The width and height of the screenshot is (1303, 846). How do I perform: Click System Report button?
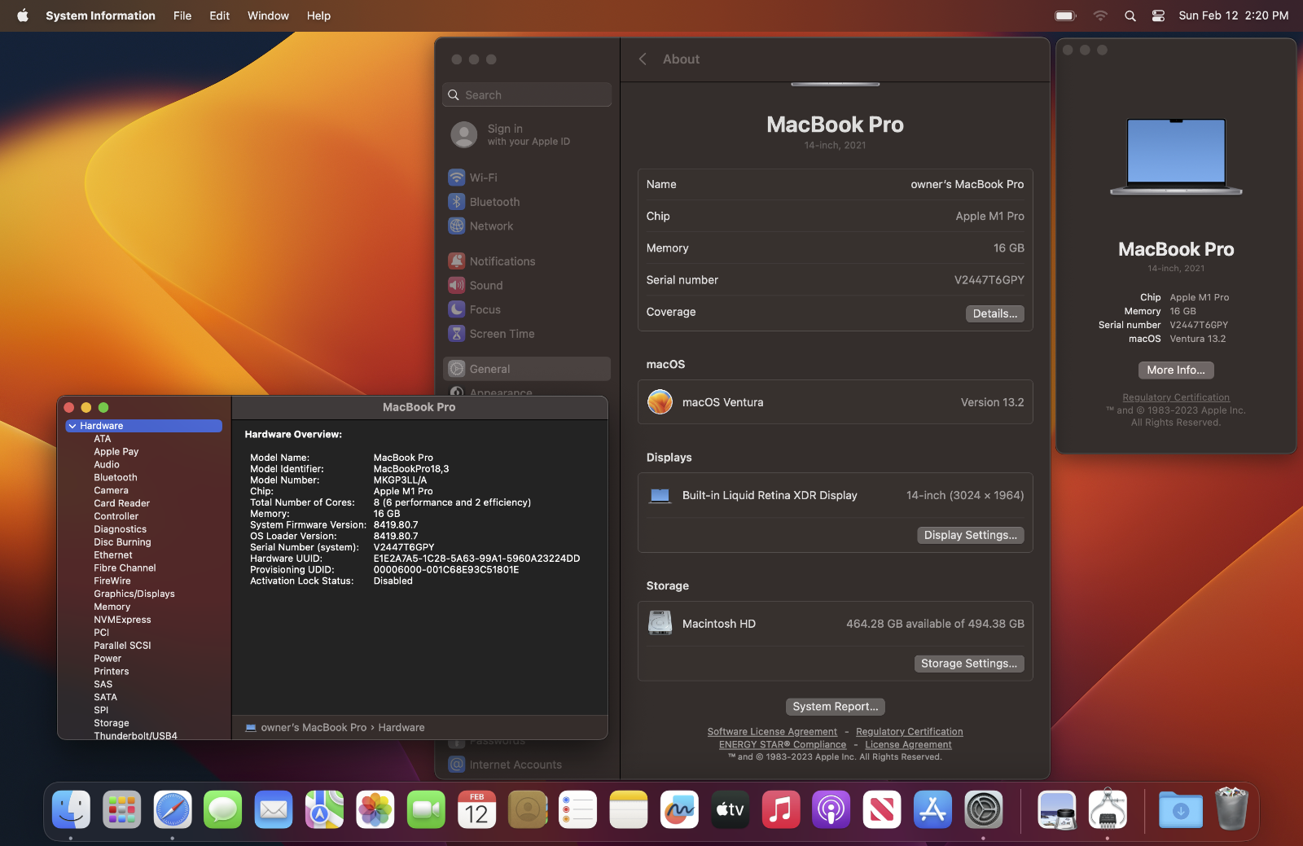(835, 707)
